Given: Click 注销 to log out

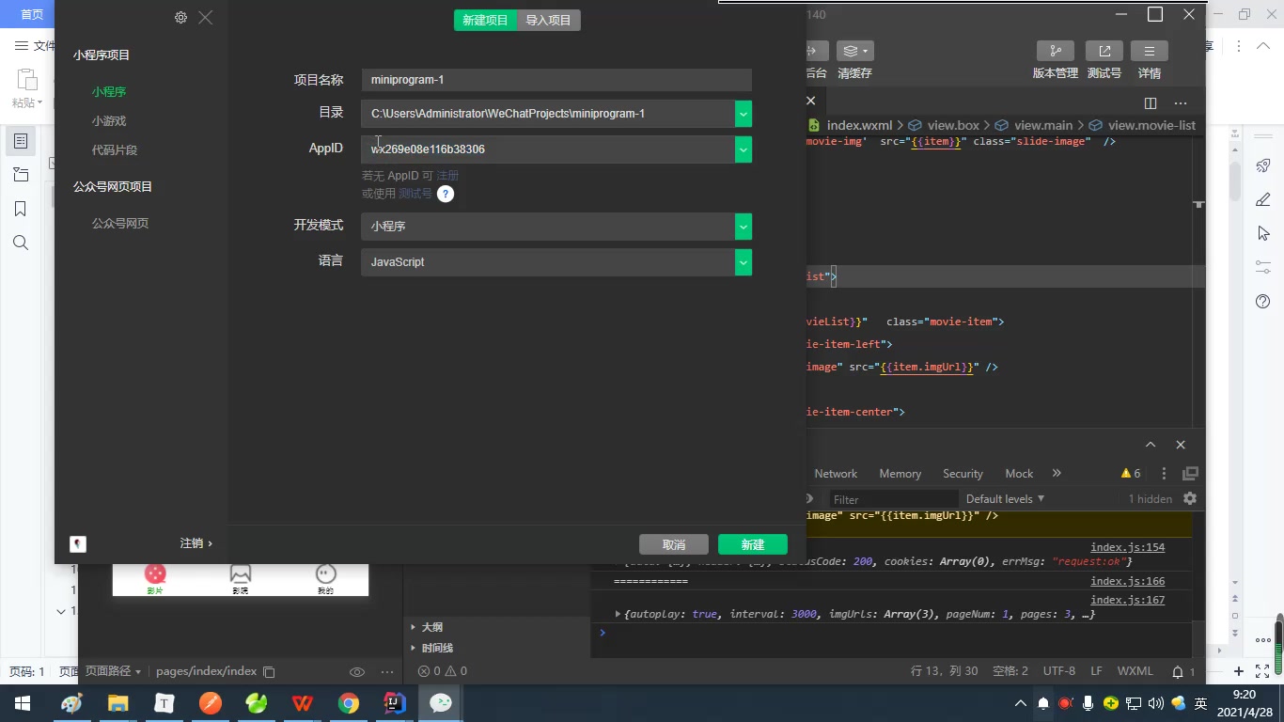Looking at the screenshot, I should click(x=196, y=543).
